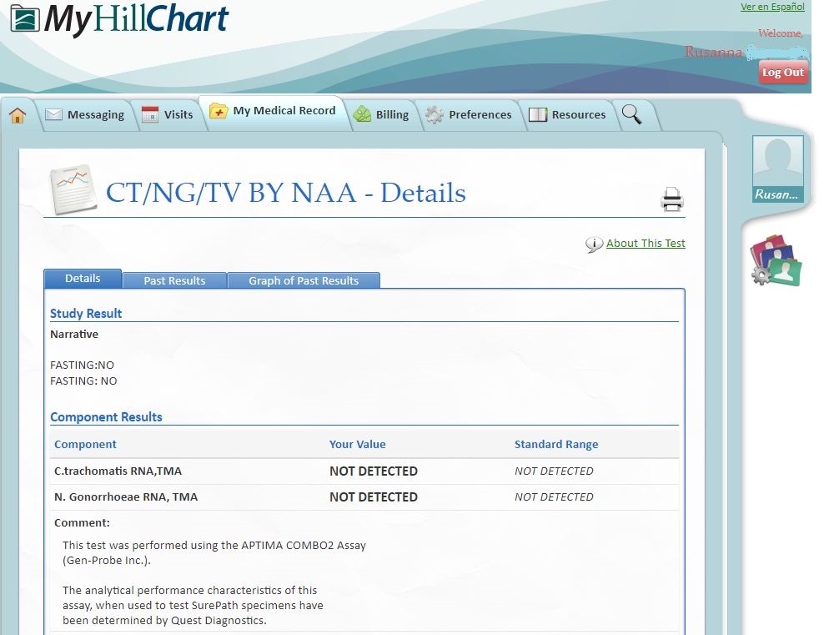Click the Billing money icon

tap(362, 115)
